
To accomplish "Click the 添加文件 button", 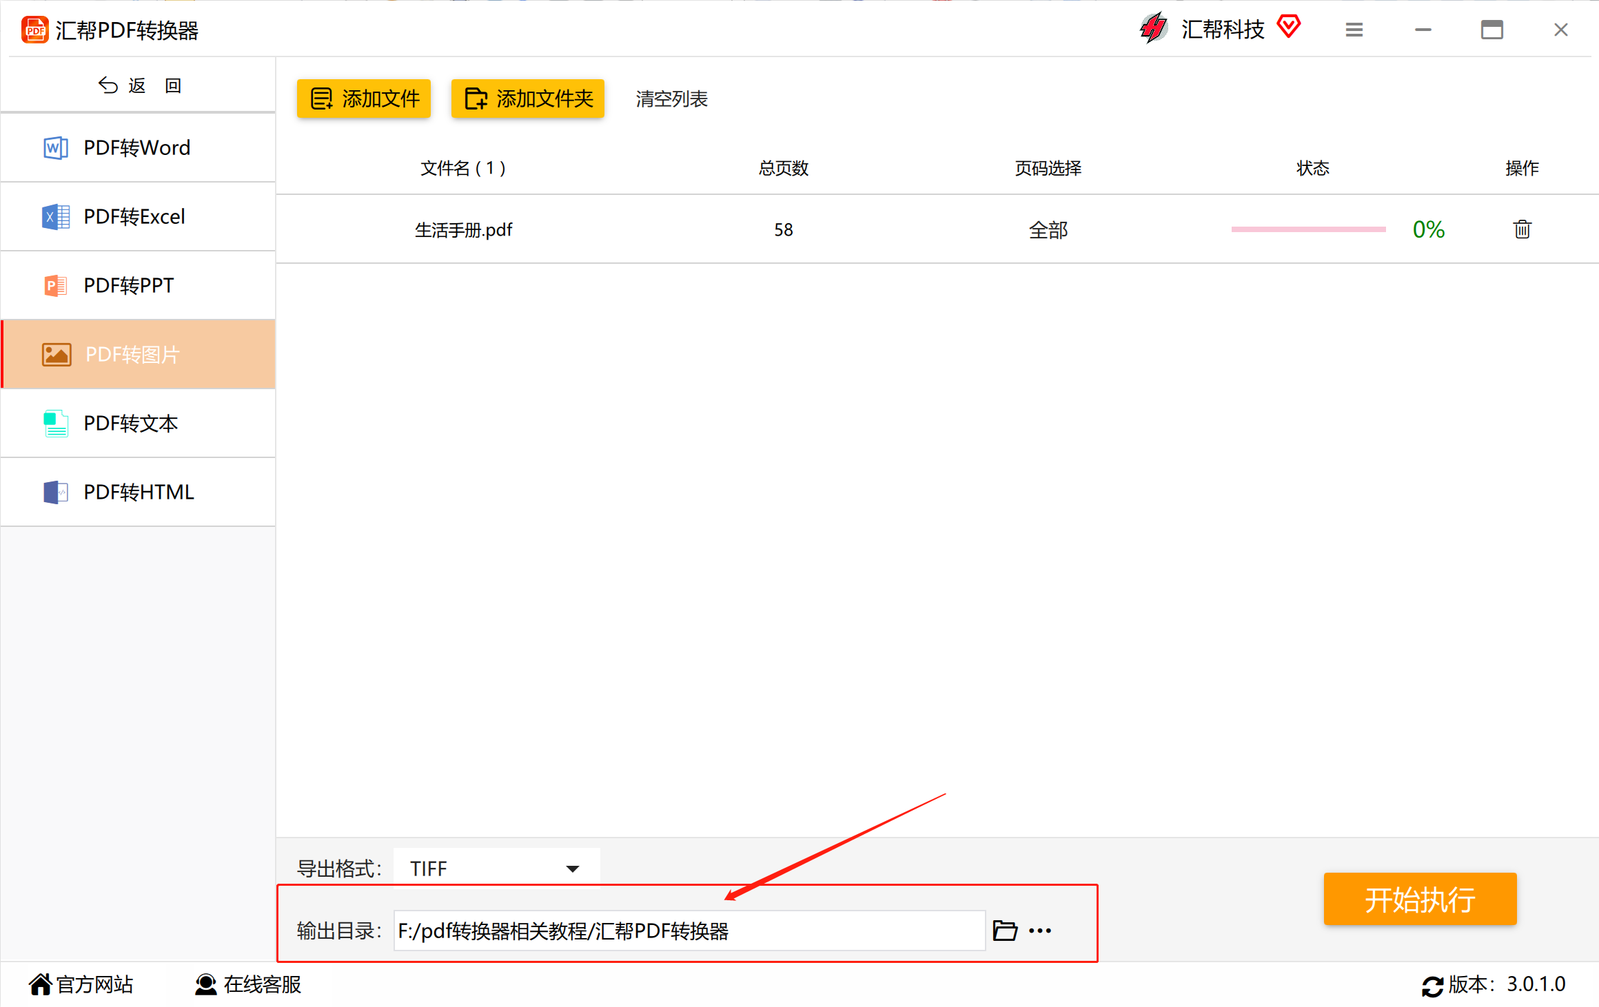I will point(364,98).
